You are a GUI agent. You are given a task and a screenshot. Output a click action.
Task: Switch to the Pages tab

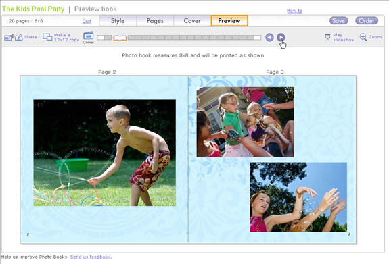[x=155, y=20]
